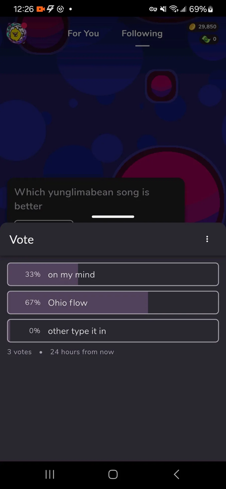This screenshot has width=226, height=489.
Task: Tap the VPN key status icon
Action: coord(153,9)
